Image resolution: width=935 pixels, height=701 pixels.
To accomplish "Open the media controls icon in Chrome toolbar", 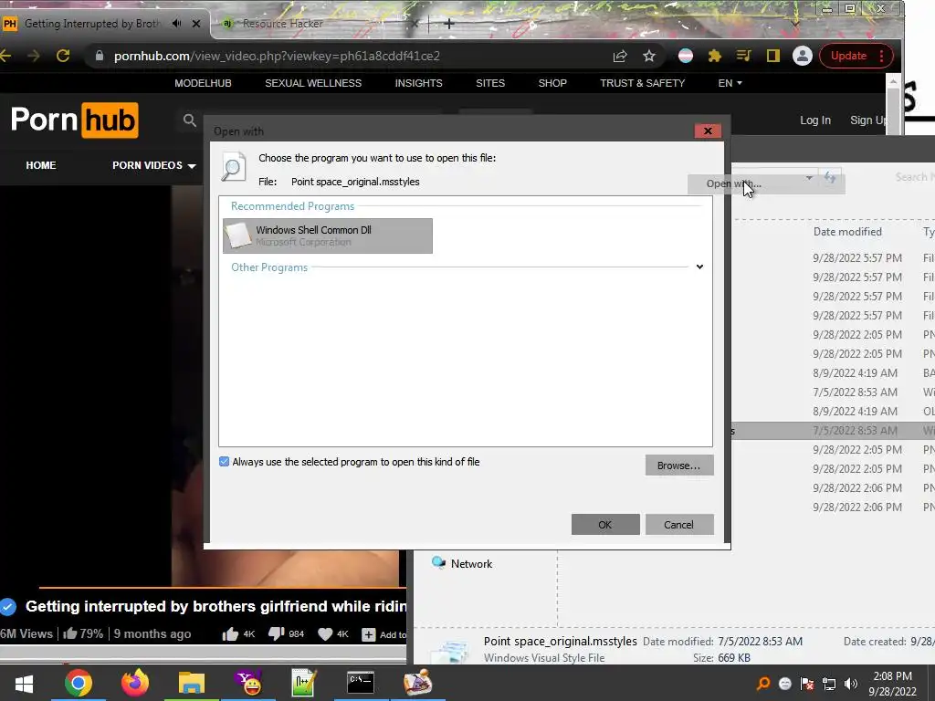I will (743, 56).
